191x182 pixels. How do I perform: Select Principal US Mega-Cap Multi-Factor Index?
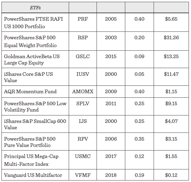click(30, 160)
